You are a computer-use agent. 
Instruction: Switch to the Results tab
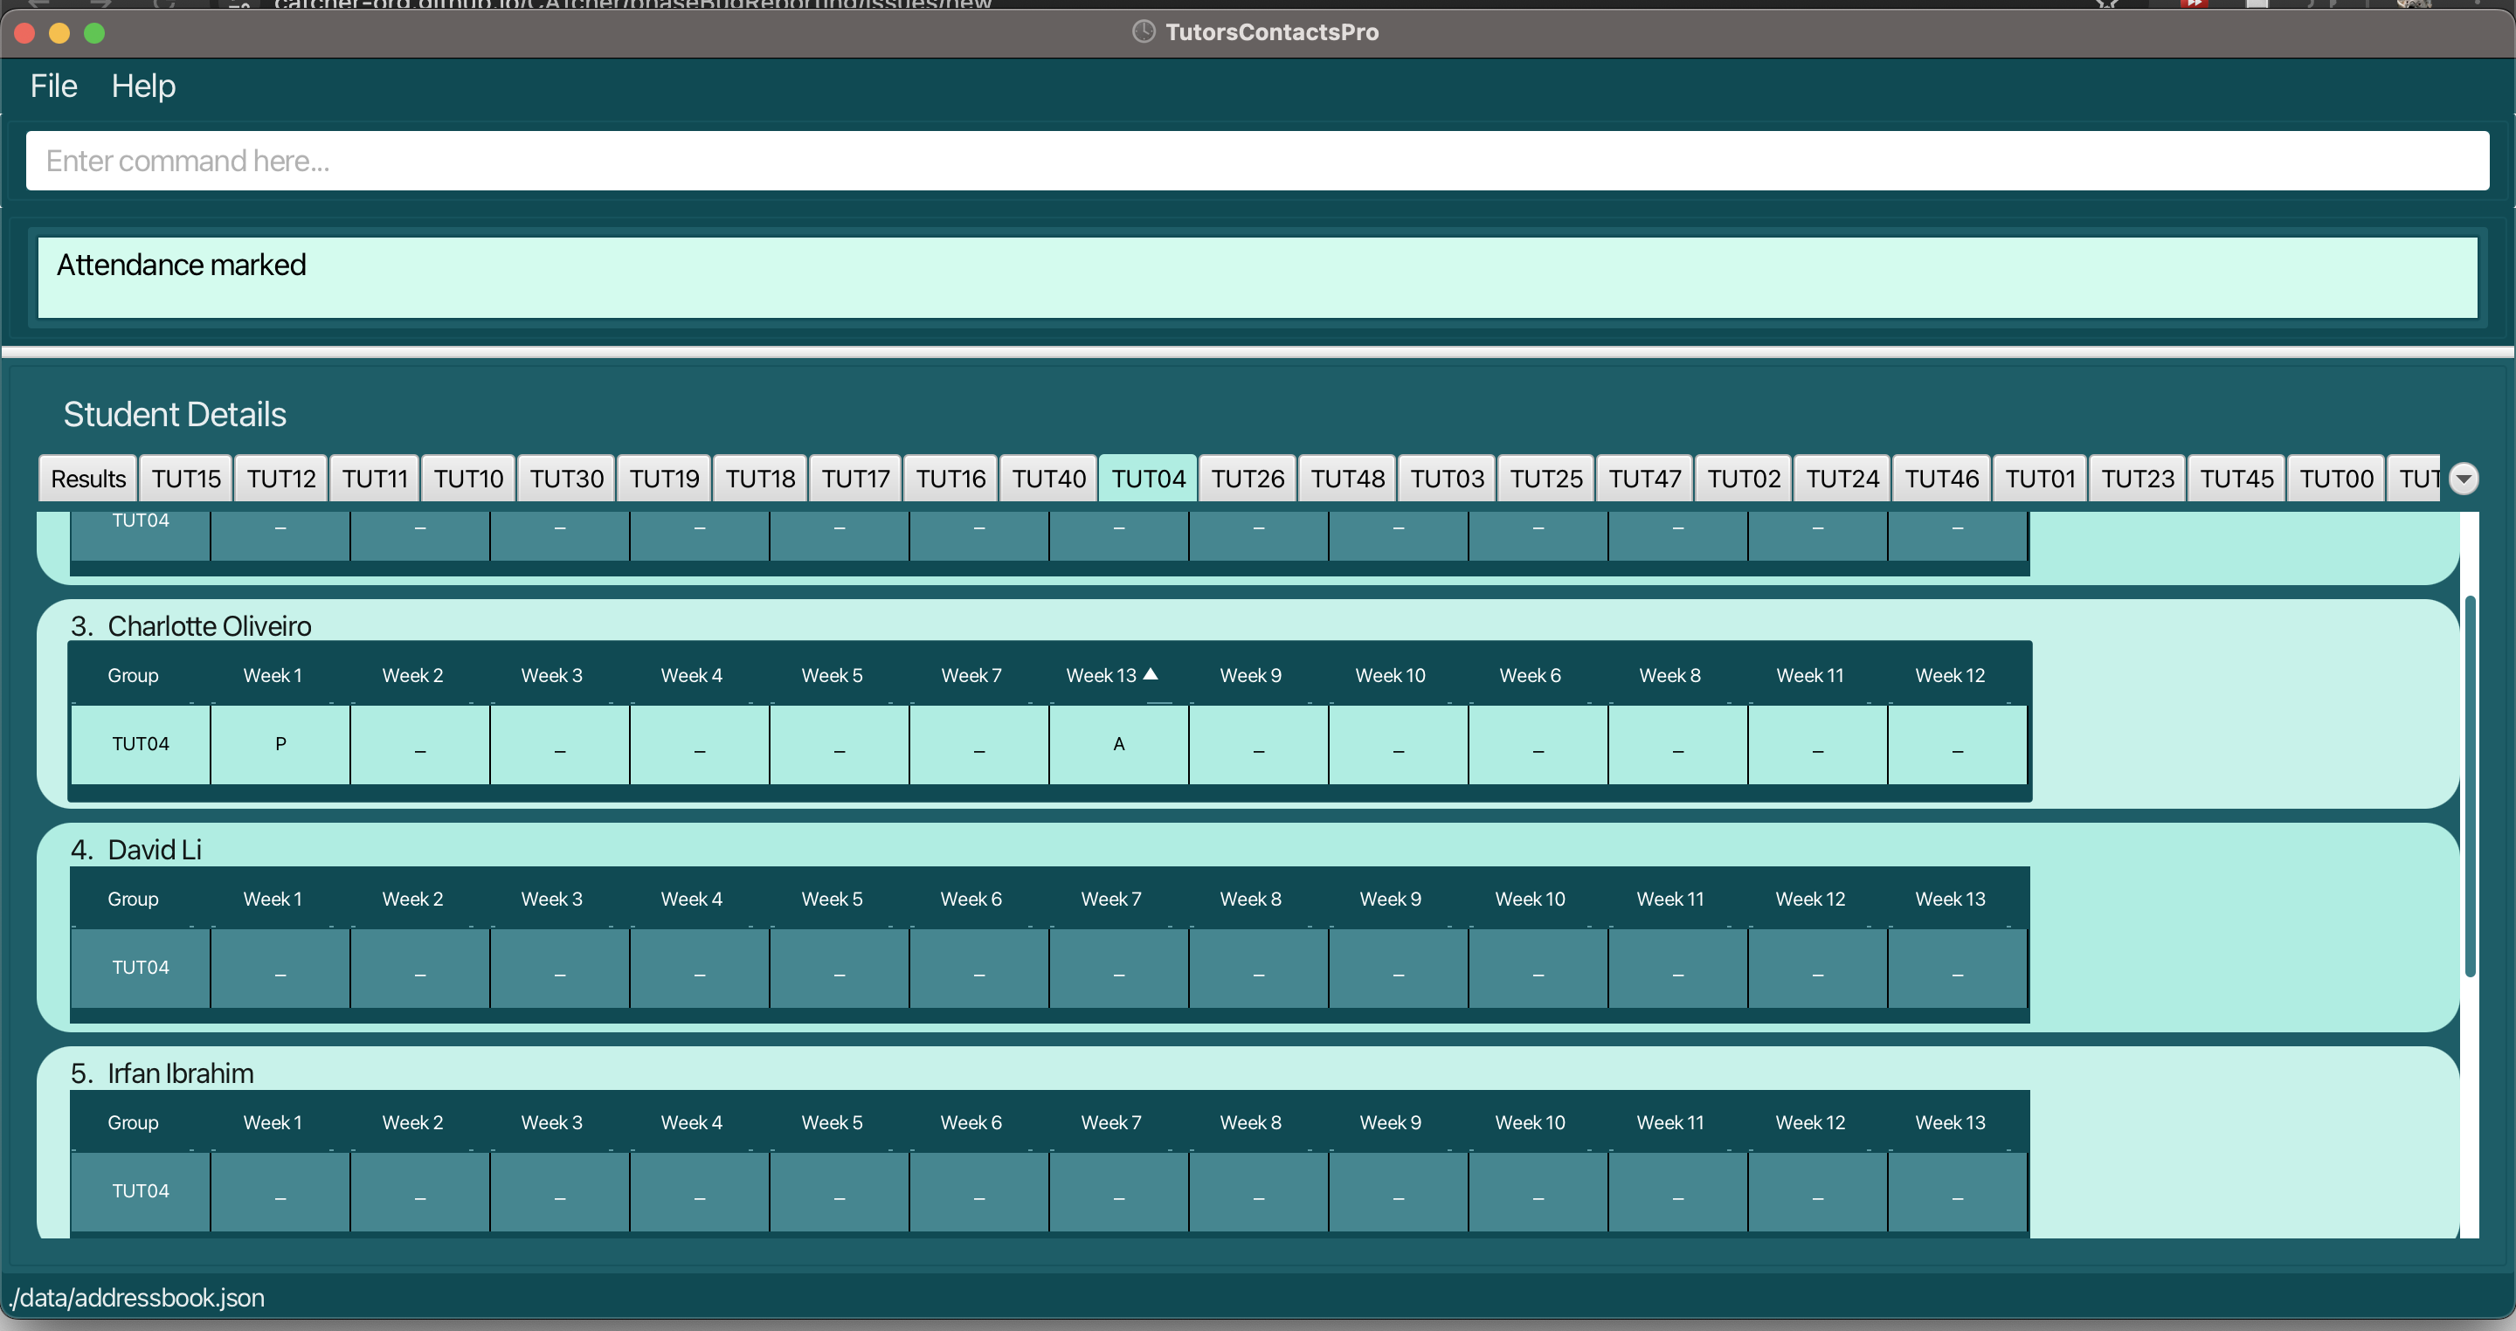tap(88, 479)
